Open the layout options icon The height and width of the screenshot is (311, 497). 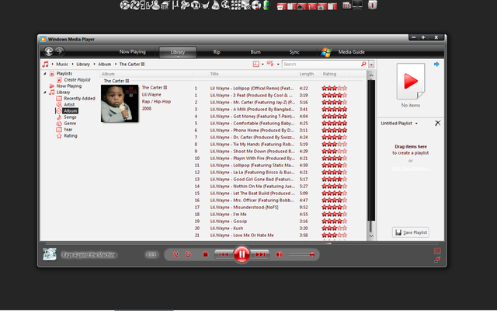click(x=256, y=64)
